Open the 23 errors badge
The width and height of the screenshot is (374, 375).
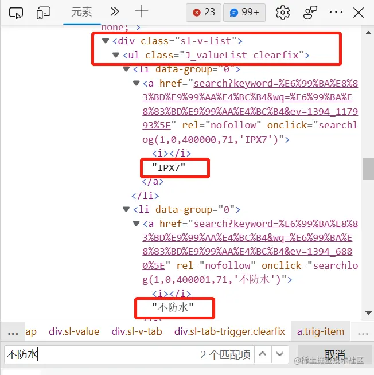pos(204,13)
